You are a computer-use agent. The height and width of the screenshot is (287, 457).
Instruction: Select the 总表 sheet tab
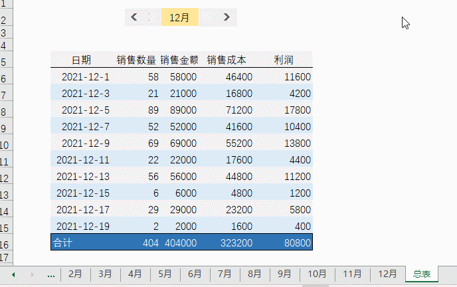[x=422, y=274]
